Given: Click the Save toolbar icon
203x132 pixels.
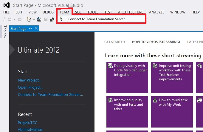Looking at the screenshot, I should click(46, 19).
